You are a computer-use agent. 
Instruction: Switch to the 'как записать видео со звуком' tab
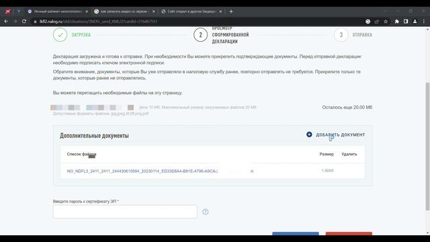(124, 11)
